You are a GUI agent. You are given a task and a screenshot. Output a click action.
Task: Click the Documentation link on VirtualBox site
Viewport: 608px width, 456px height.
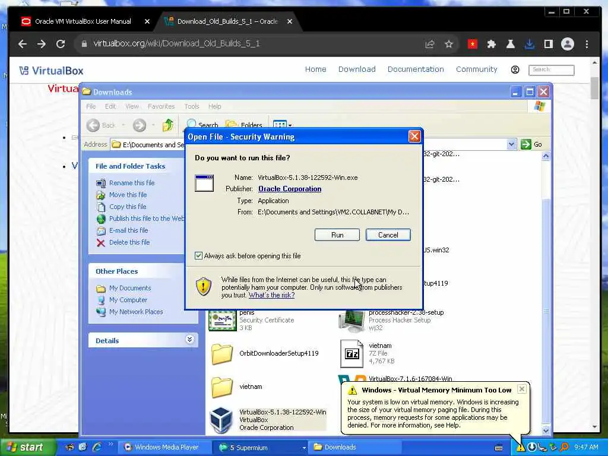(416, 69)
